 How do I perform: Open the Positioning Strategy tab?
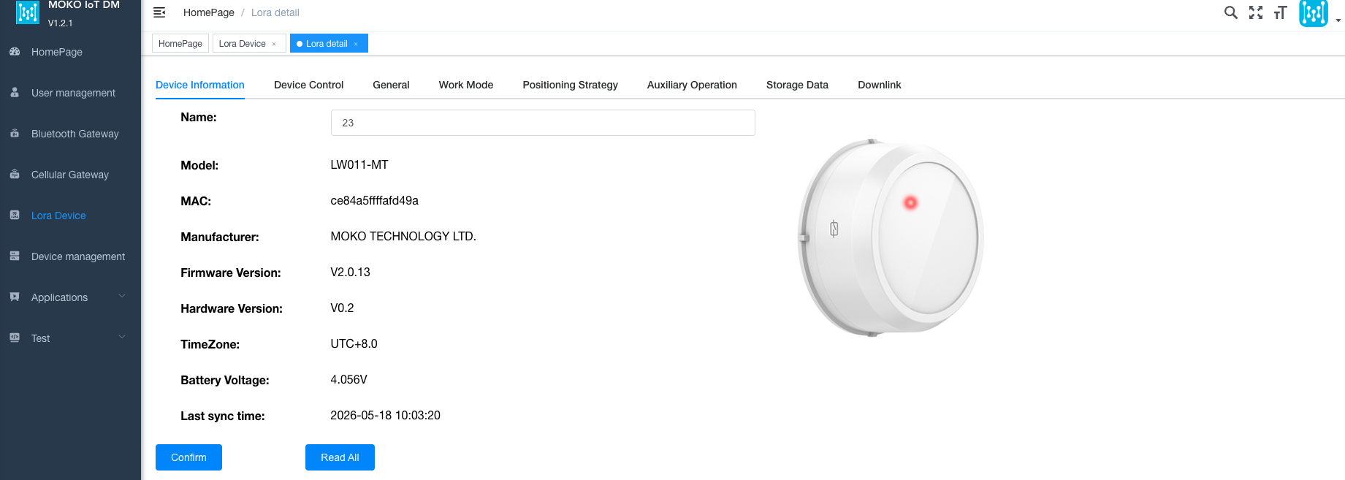pos(570,85)
